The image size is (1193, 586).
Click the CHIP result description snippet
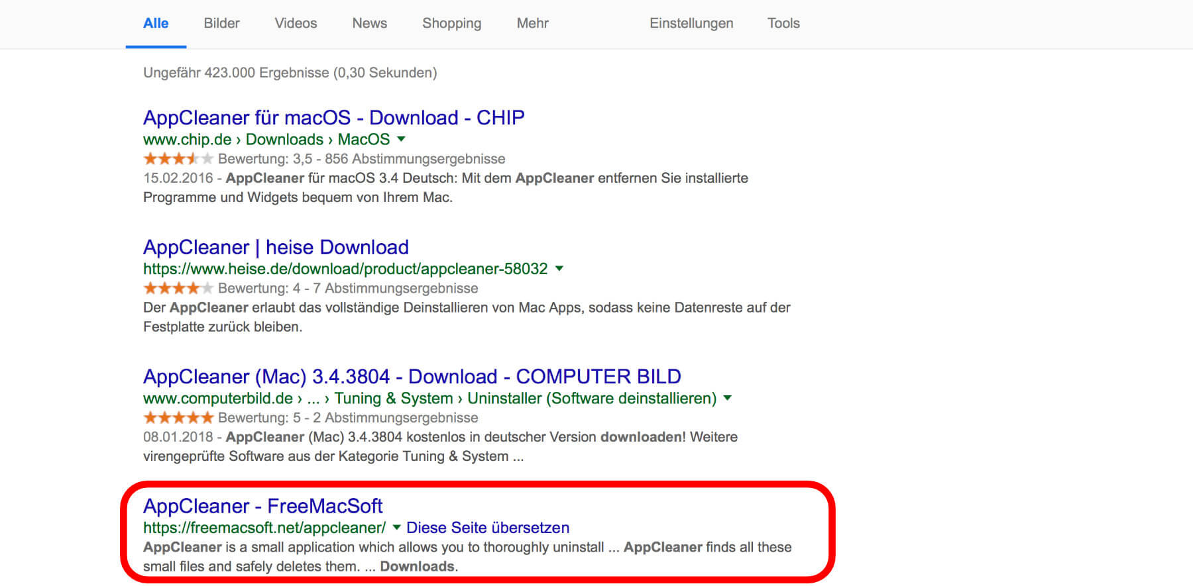click(445, 187)
